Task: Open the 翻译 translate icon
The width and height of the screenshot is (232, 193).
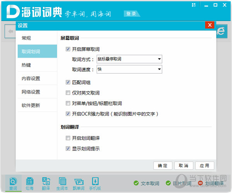Action: point(46,183)
